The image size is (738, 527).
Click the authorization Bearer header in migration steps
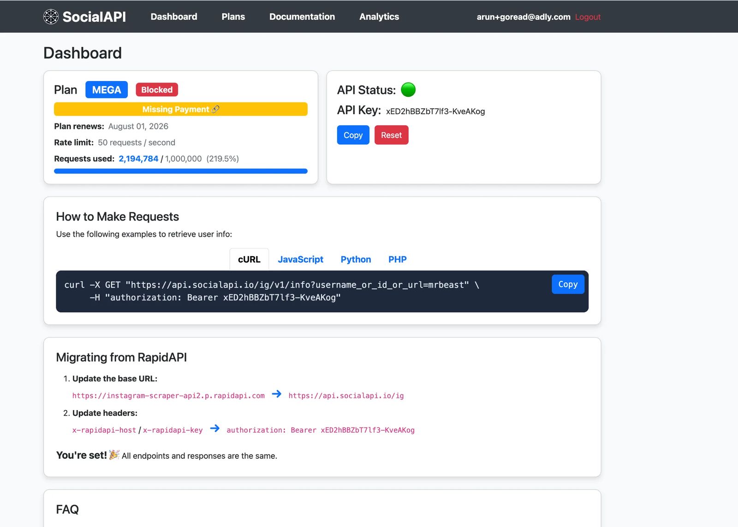(321, 430)
